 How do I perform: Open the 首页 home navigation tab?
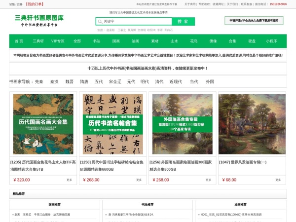tap(19, 41)
